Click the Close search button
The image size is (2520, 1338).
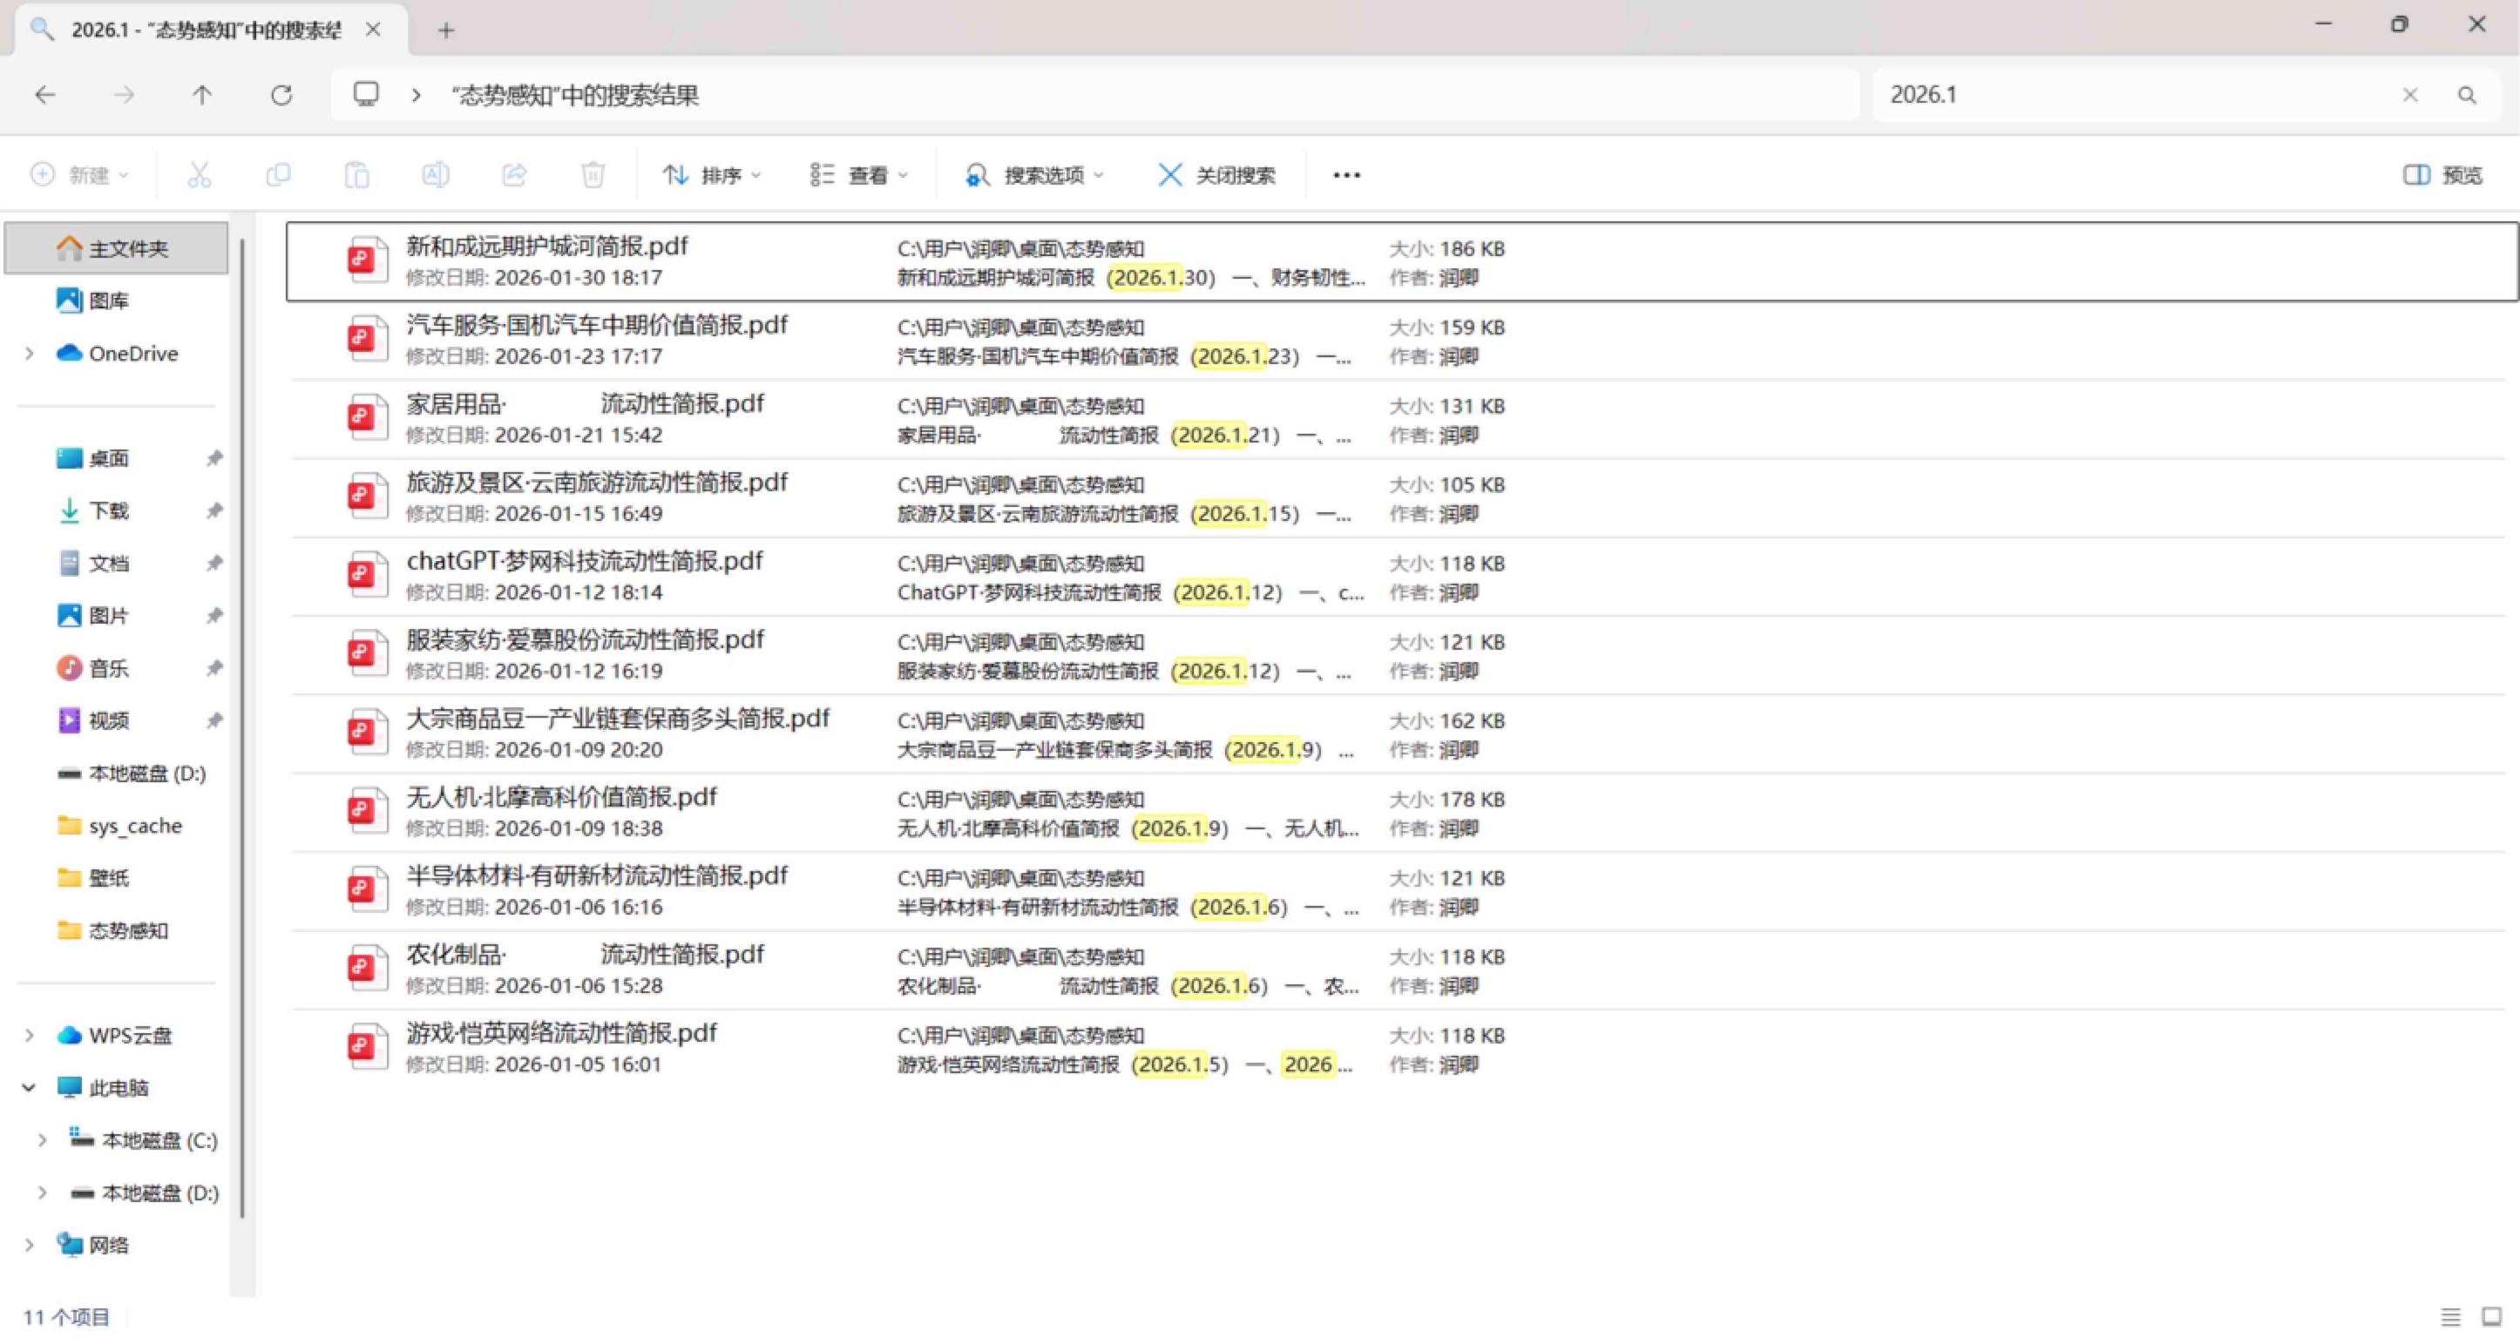click(x=1217, y=175)
